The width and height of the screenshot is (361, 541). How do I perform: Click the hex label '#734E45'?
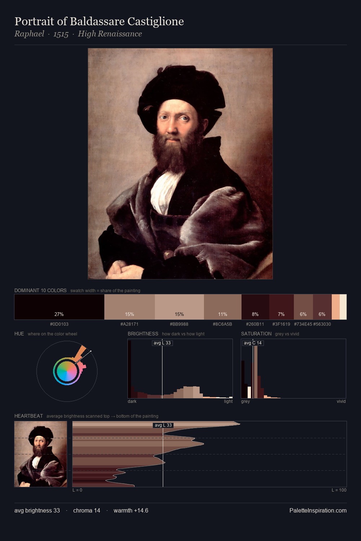coord(303,324)
